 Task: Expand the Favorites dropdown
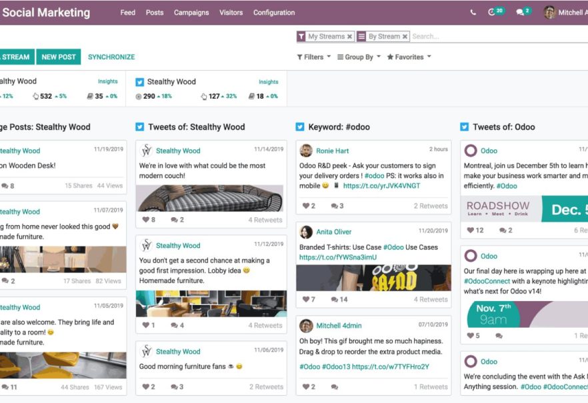point(409,57)
